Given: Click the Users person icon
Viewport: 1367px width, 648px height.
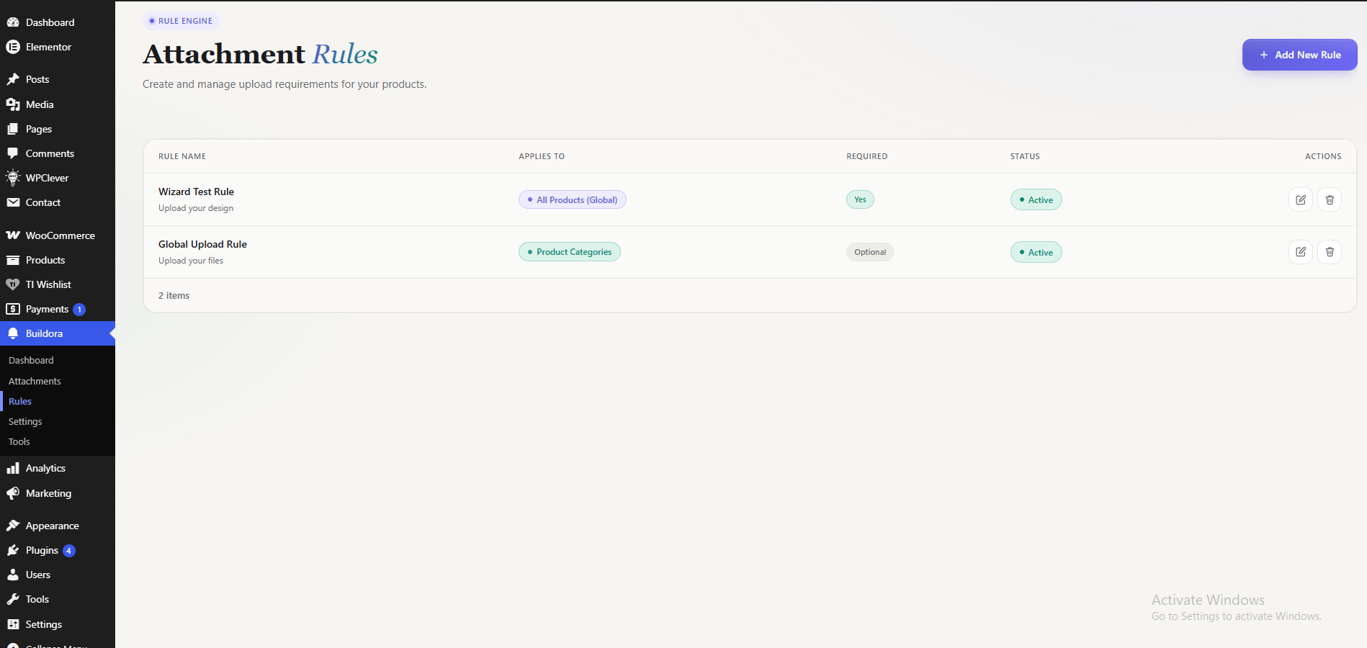Looking at the screenshot, I should [13, 575].
